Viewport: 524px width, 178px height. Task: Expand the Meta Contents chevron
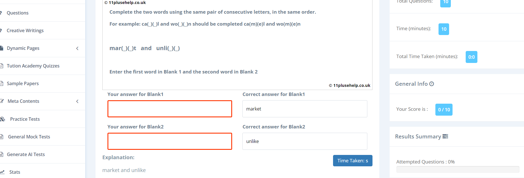(77, 101)
